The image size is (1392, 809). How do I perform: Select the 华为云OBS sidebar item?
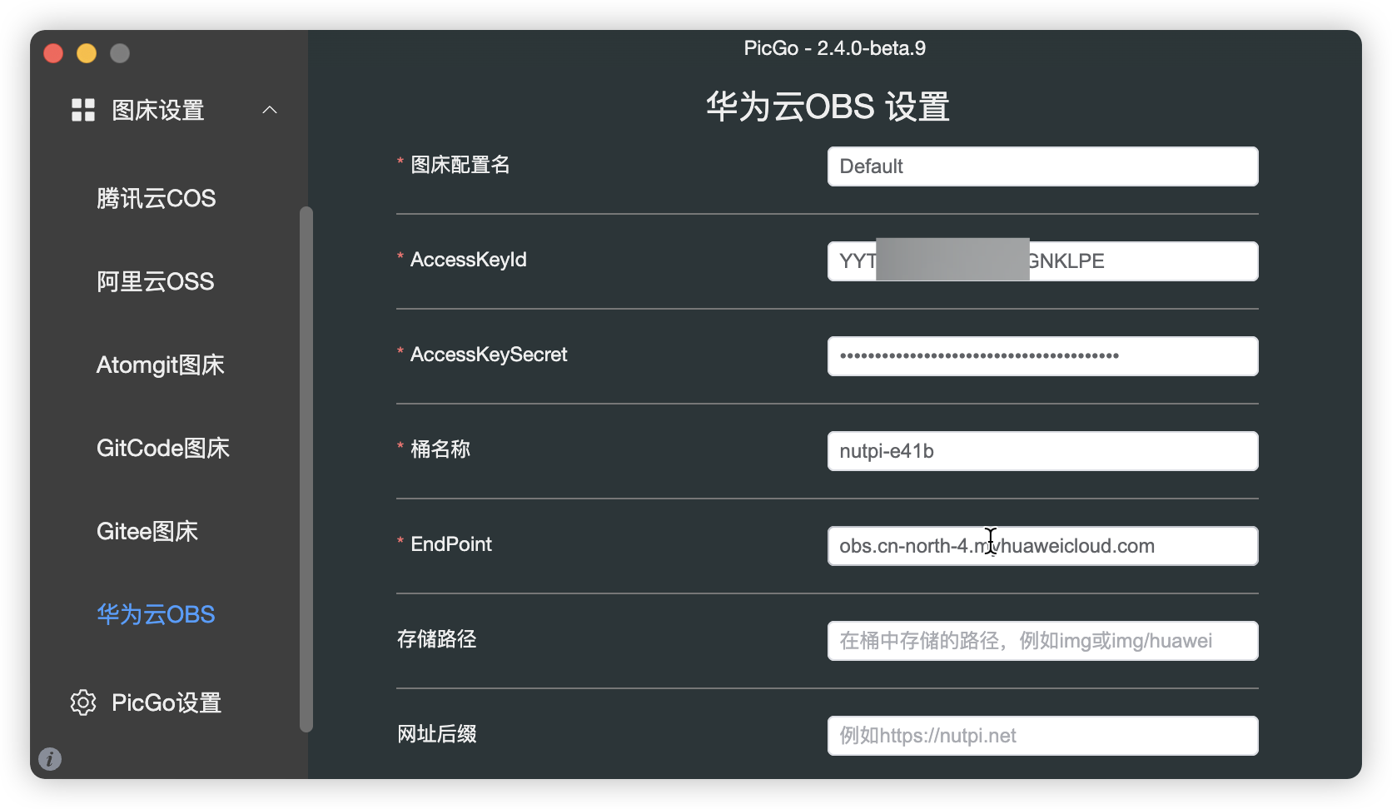156,614
